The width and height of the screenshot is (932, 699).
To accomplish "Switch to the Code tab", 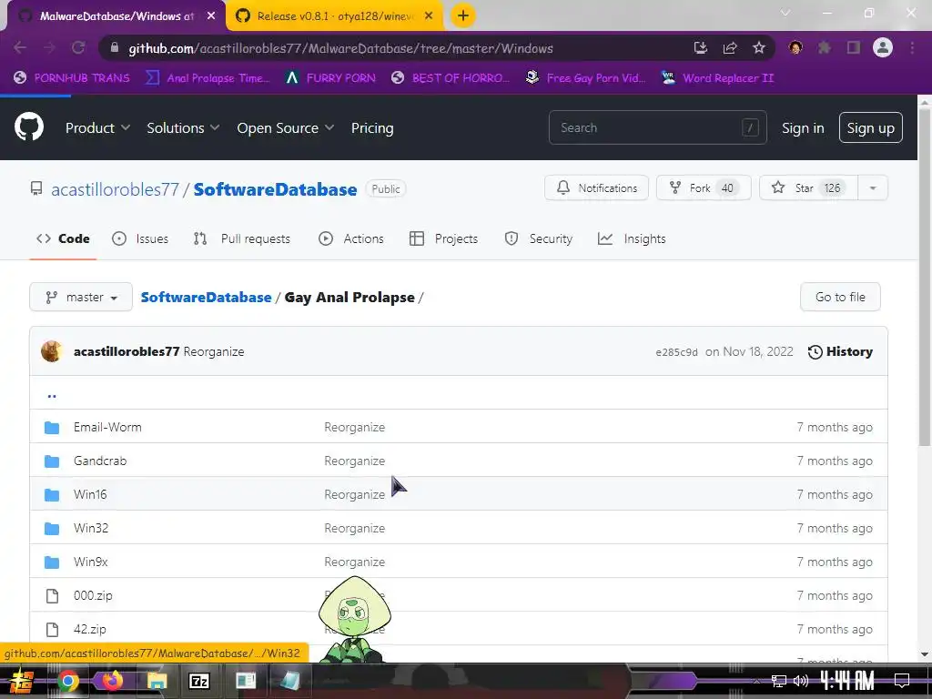I will tap(63, 239).
